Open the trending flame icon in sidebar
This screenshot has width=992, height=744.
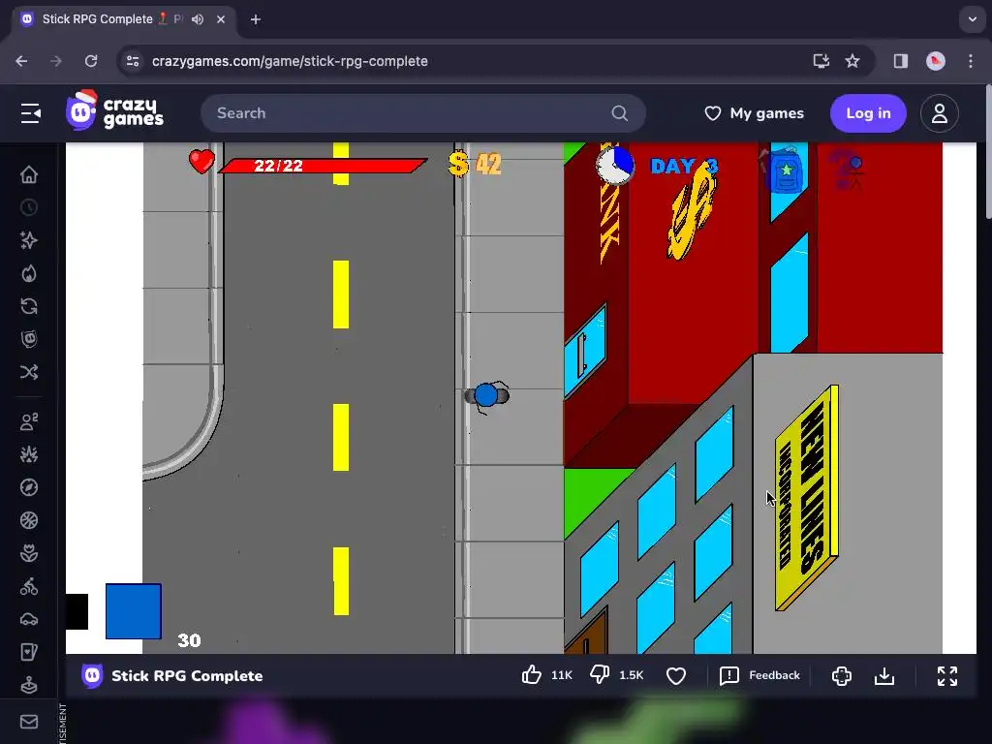point(29,273)
